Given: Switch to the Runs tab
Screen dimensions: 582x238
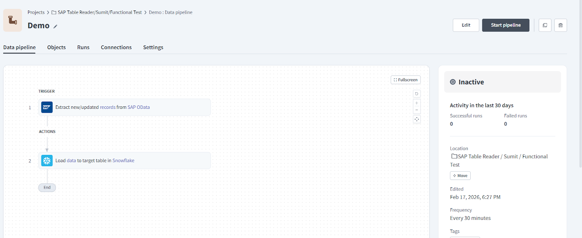Looking at the screenshot, I should (x=83, y=48).
